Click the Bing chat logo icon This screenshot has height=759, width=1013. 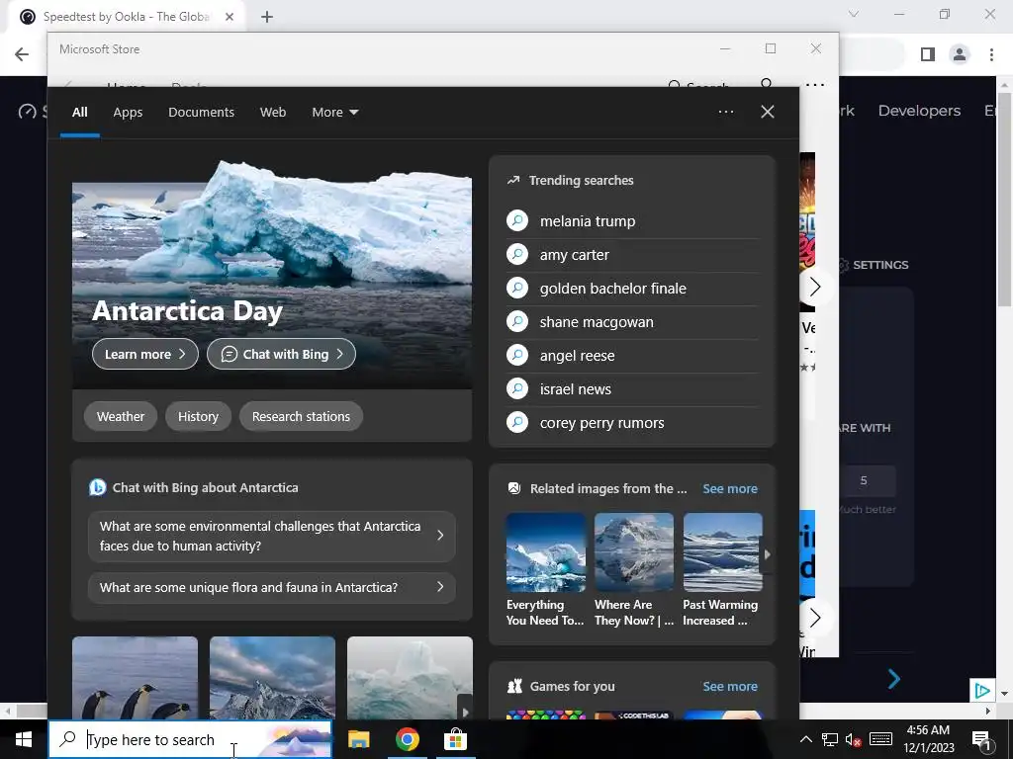pyautogui.click(x=98, y=487)
